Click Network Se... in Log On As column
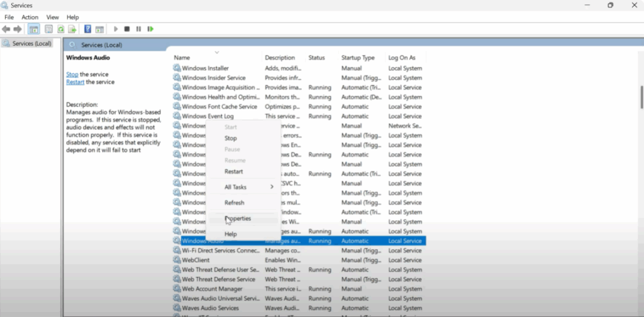 [405, 126]
